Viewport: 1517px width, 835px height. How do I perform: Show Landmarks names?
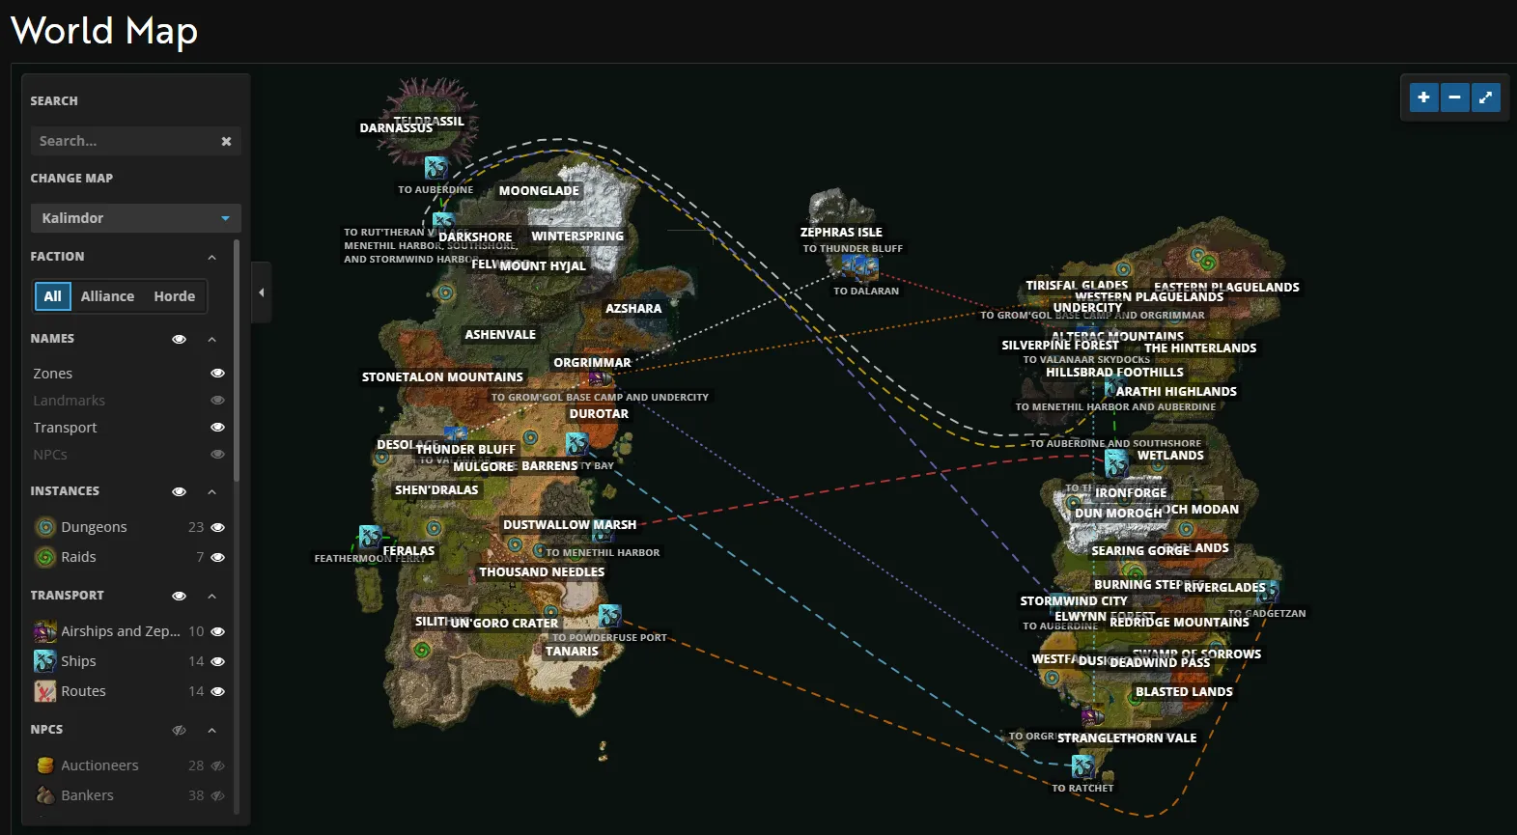(x=217, y=400)
